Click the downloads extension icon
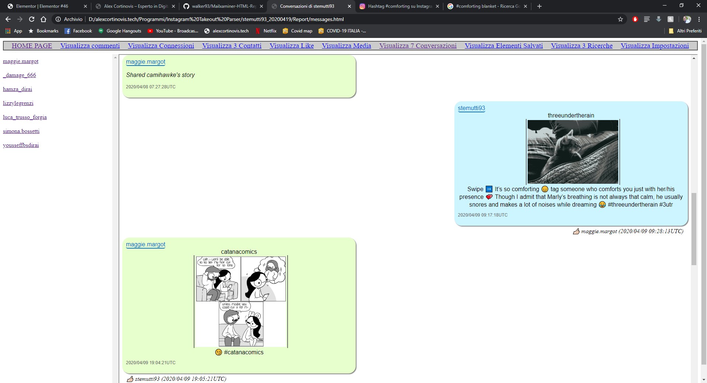 pos(659,19)
